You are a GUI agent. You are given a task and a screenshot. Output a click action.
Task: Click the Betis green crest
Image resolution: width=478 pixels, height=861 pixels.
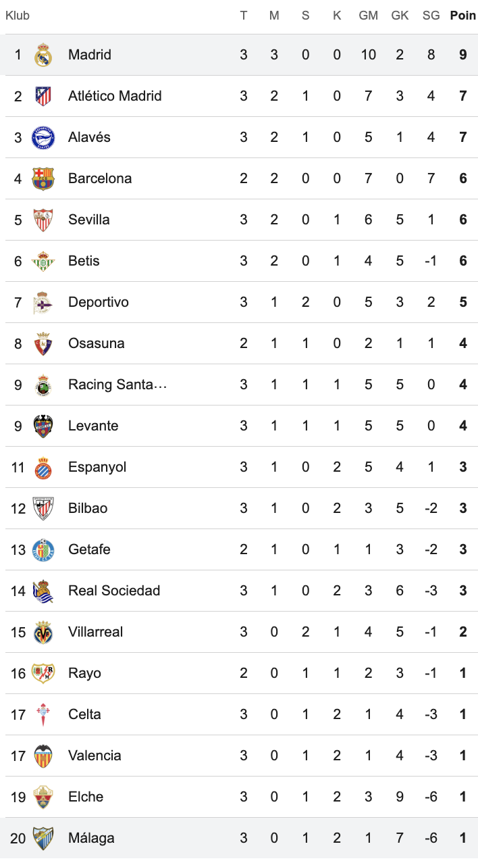pos(43,261)
